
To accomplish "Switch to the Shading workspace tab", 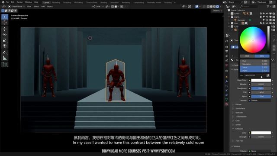I will (x=104, y=3).
